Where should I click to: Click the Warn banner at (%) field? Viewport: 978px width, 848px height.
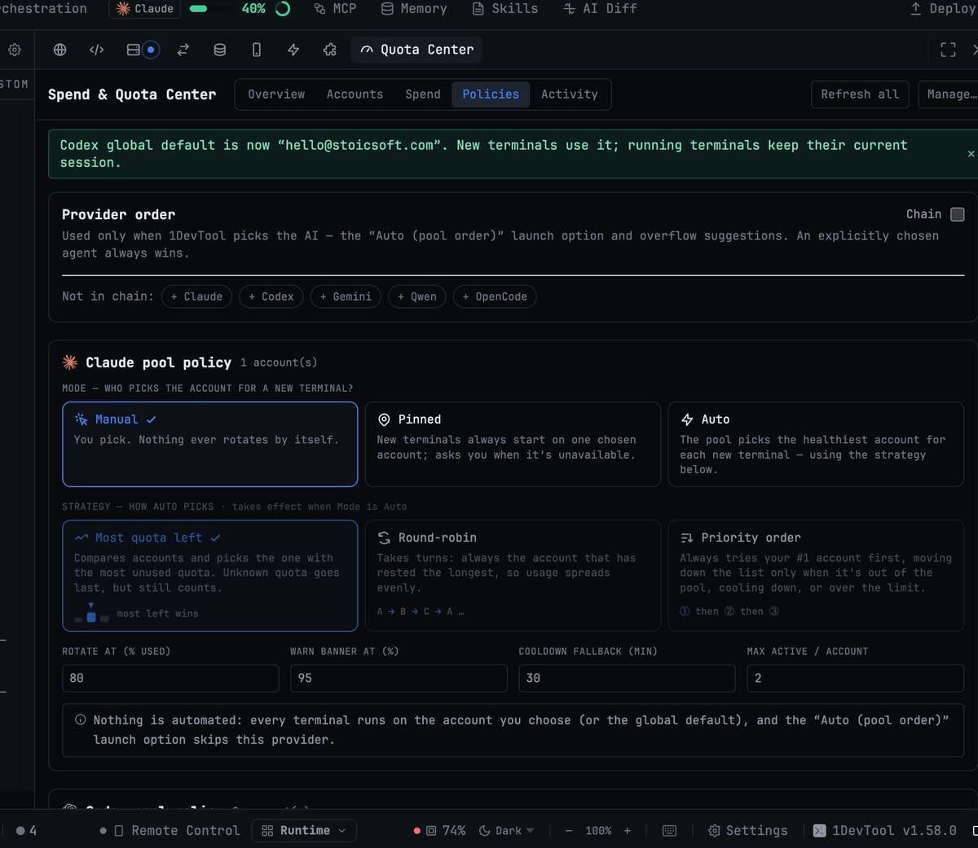[399, 679]
